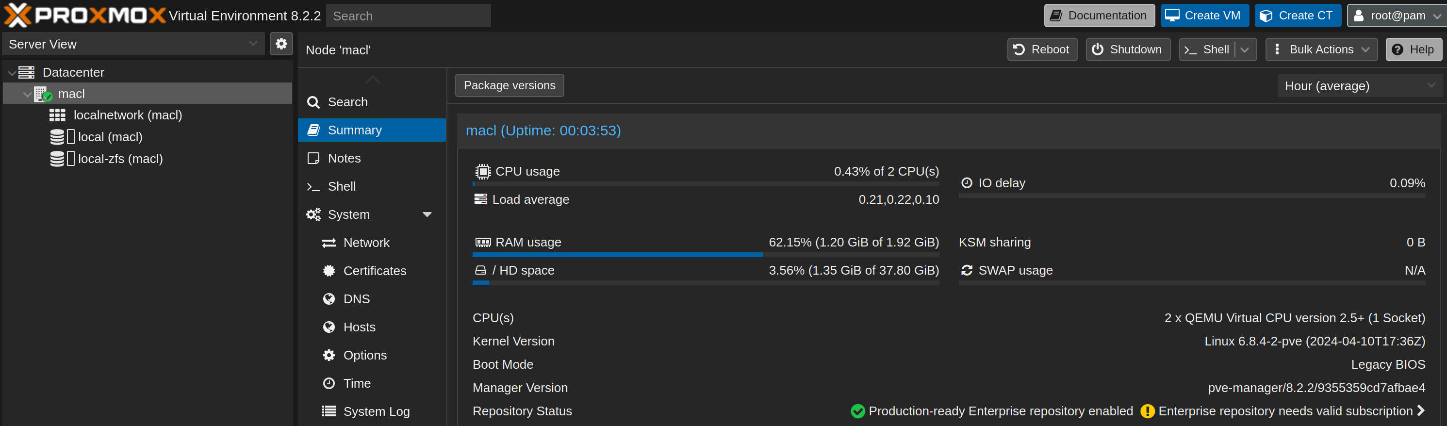The image size is (1447, 426).
Task: Collapse the System submenu arrow
Action: click(427, 214)
